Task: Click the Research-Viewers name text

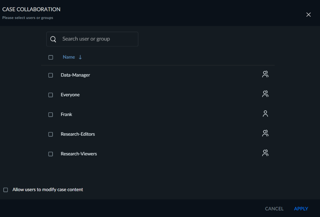Action: click(79, 154)
